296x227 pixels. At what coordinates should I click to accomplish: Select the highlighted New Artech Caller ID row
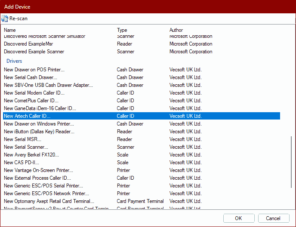27,116
